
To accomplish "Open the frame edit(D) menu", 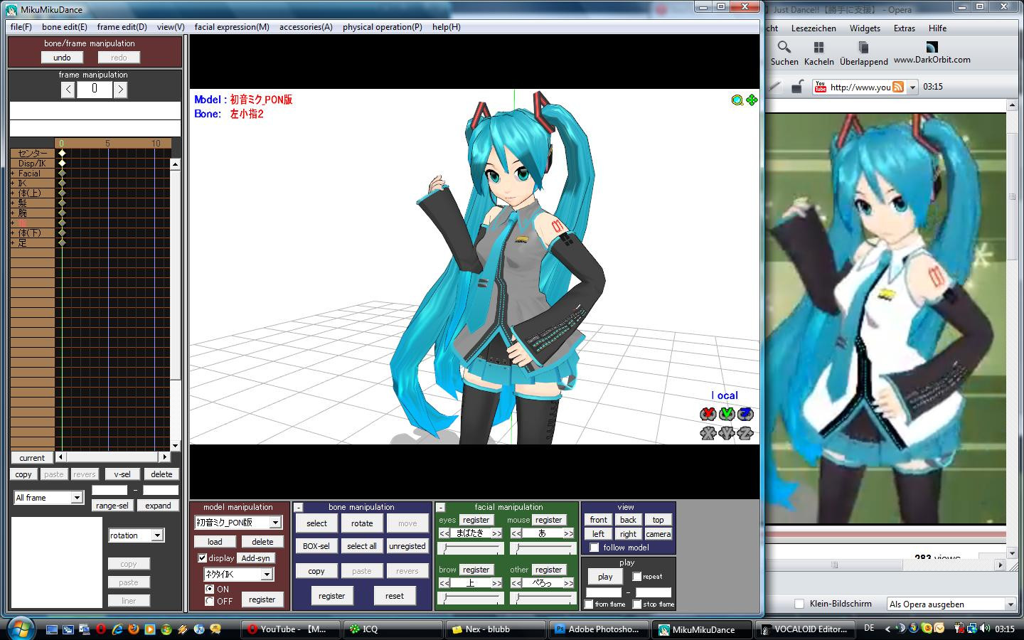I will click(122, 27).
